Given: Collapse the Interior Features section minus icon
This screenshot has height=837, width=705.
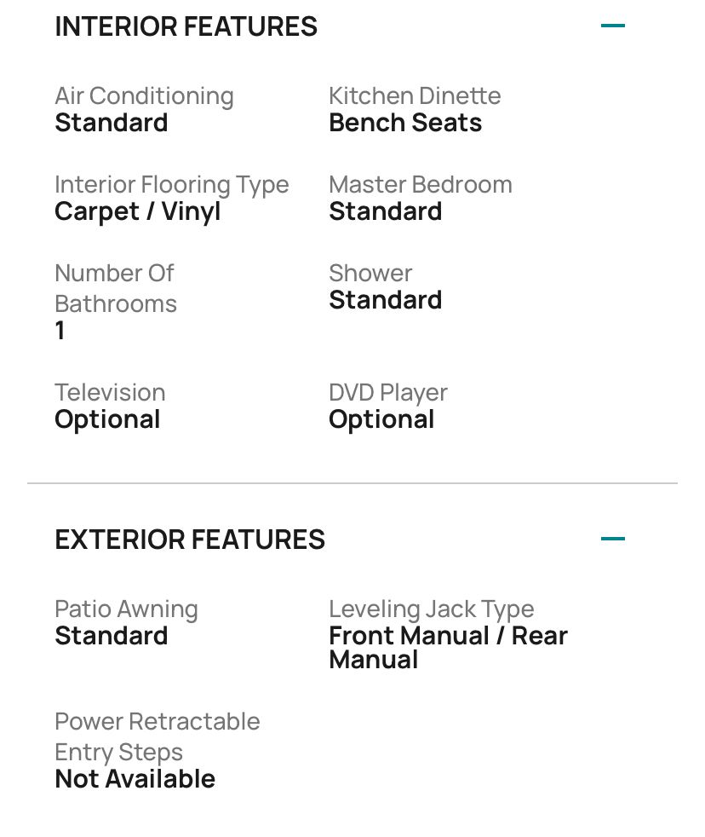Looking at the screenshot, I should click(612, 26).
